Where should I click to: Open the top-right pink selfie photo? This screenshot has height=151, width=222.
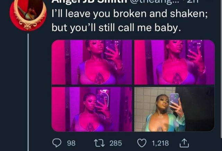174,62
